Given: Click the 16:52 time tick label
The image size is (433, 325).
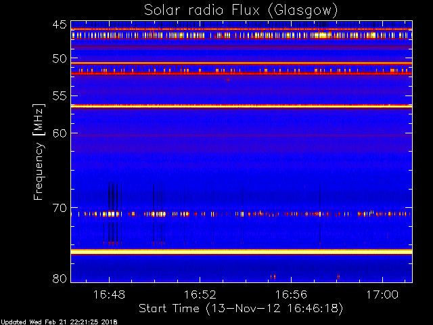Looking at the screenshot, I should (200, 295).
